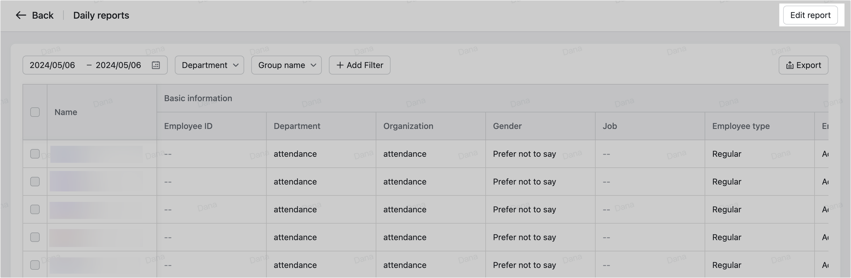The height and width of the screenshot is (278, 851).
Task: Open the Group name filter dropdown
Action: (x=286, y=65)
